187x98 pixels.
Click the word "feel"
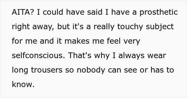point(114,41)
